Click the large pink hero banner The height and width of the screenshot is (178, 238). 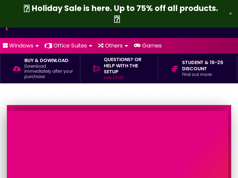[119, 142]
